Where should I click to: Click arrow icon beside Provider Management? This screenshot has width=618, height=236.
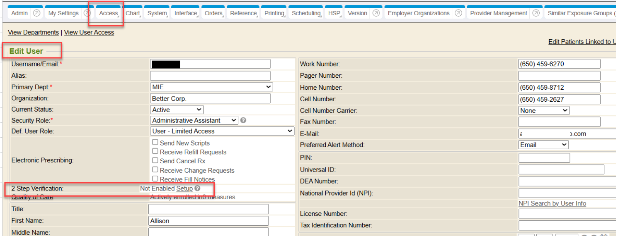coord(536,13)
